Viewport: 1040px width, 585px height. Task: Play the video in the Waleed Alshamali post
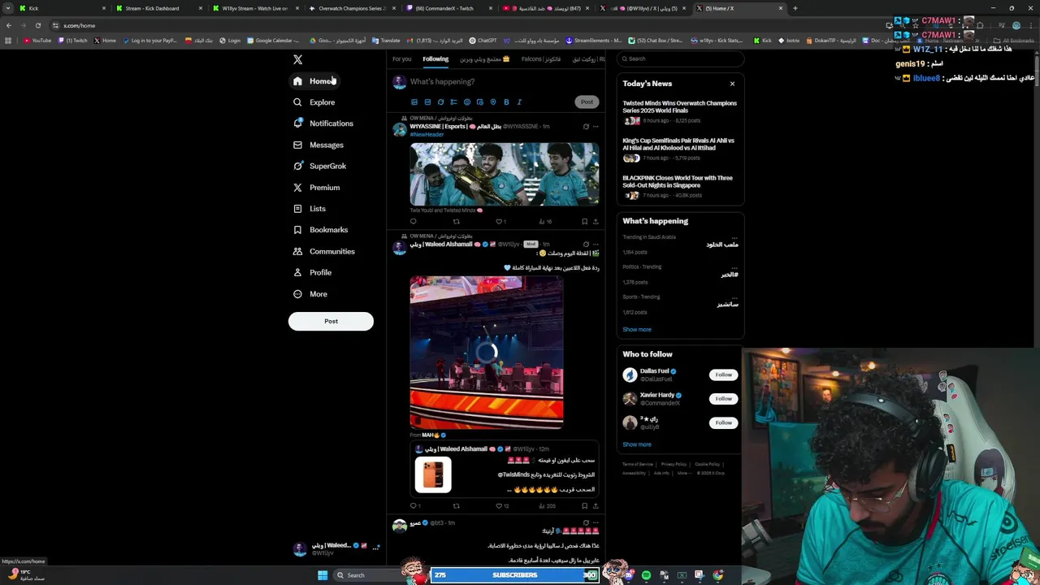coord(486,352)
